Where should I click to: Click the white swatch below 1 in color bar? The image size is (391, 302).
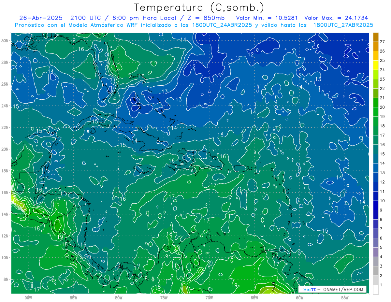[376, 290]
